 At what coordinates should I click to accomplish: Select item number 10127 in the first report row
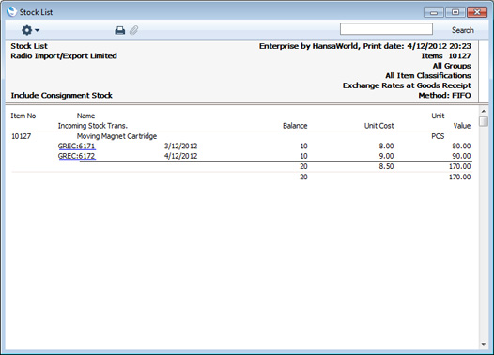tap(21, 136)
